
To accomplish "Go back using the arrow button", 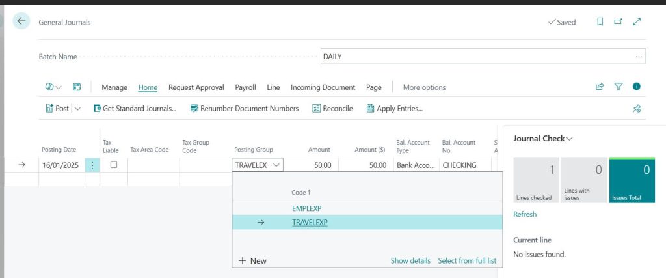I will point(21,21).
